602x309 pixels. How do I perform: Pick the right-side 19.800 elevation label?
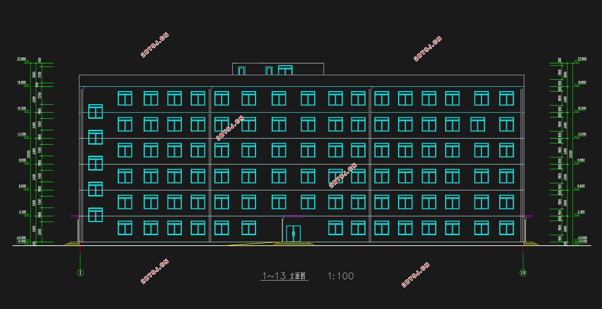pyautogui.click(x=582, y=82)
